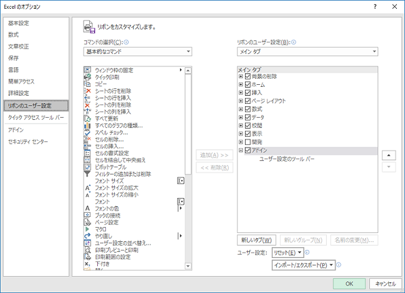Image resolution: width=405 pixels, height=293 pixels.
Task: Uncheck the 背景の削除 tab checkbox
Action: 248,76
